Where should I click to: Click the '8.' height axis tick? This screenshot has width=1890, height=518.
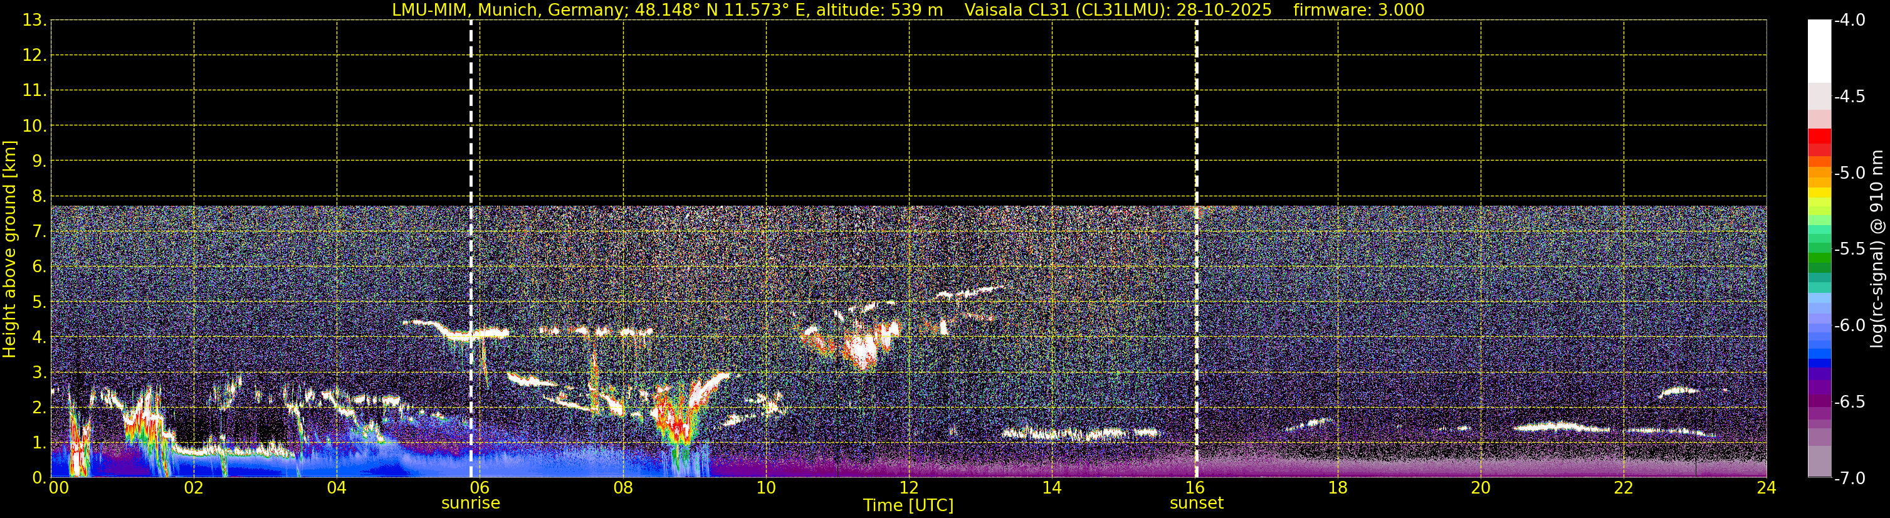point(39,197)
